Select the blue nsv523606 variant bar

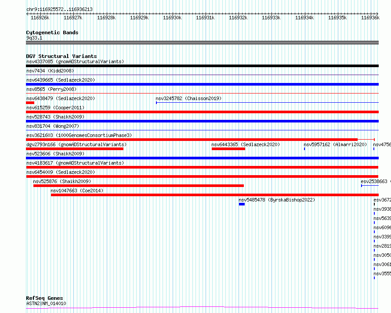(202, 158)
